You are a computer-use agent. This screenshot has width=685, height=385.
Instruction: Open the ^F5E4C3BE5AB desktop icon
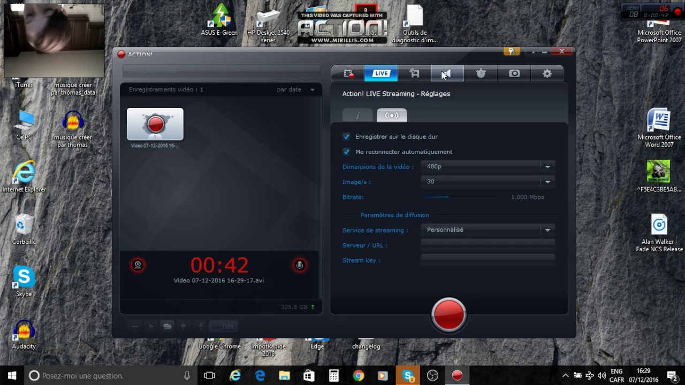click(x=659, y=176)
